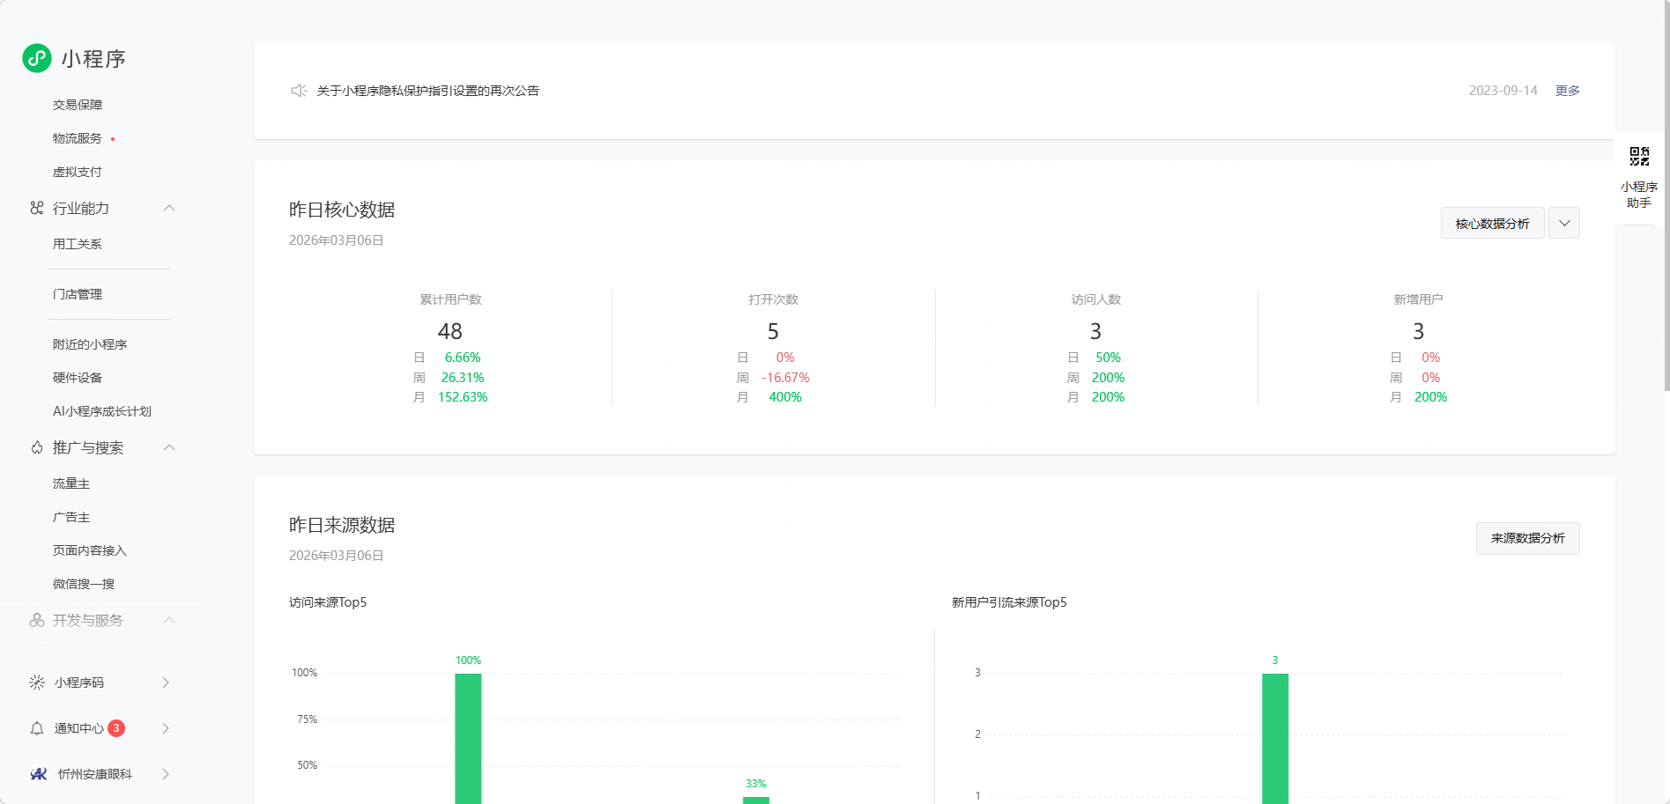The height and width of the screenshot is (804, 1670).
Task: Select 虚拟支付 in sidebar
Action: pyautogui.click(x=78, y=172)
